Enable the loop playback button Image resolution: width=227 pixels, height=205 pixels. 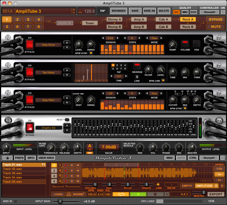pos(121,194)
